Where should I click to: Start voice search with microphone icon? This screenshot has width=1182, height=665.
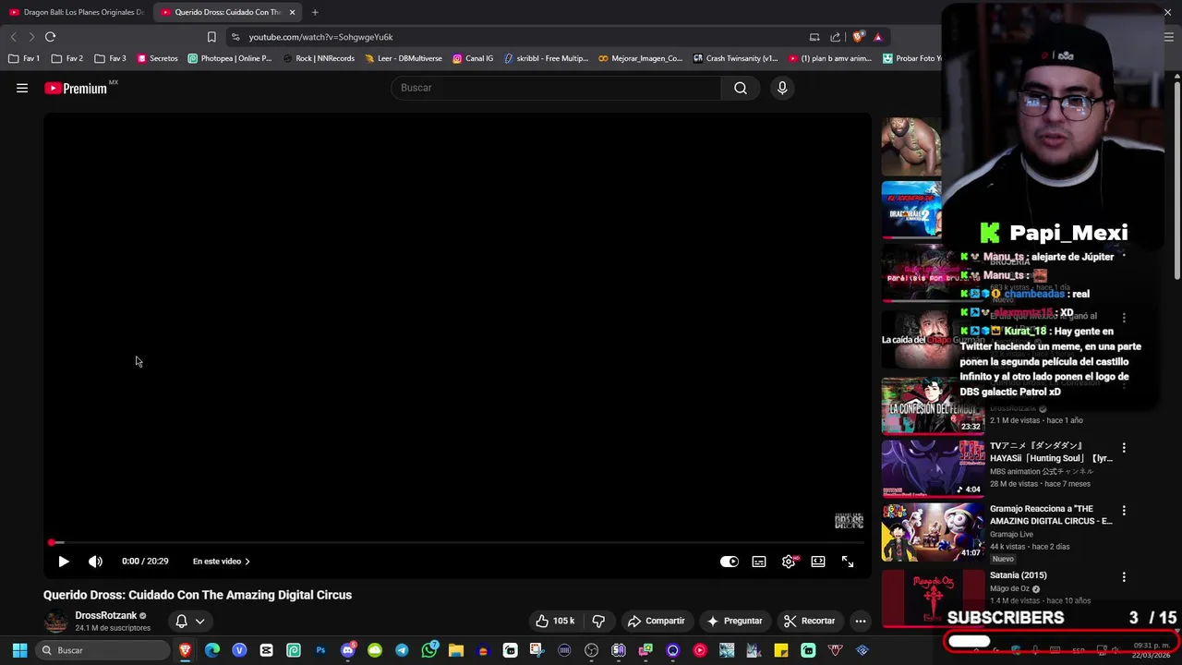(782, 88)
